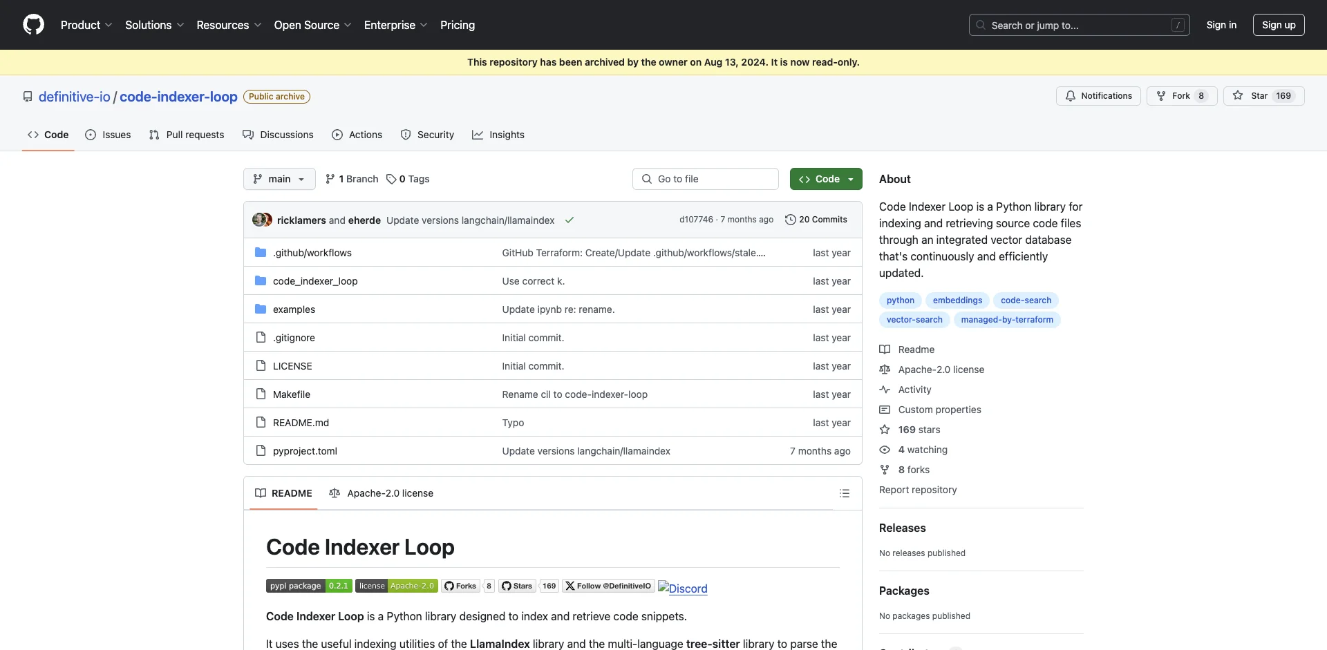The image size is (1327, 650).
Task: Open the README outline list icon
Action: coord(845,493)
